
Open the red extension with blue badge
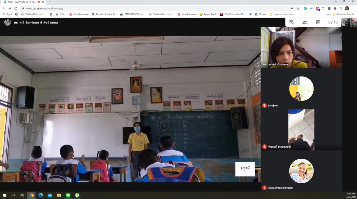point(317,9)
